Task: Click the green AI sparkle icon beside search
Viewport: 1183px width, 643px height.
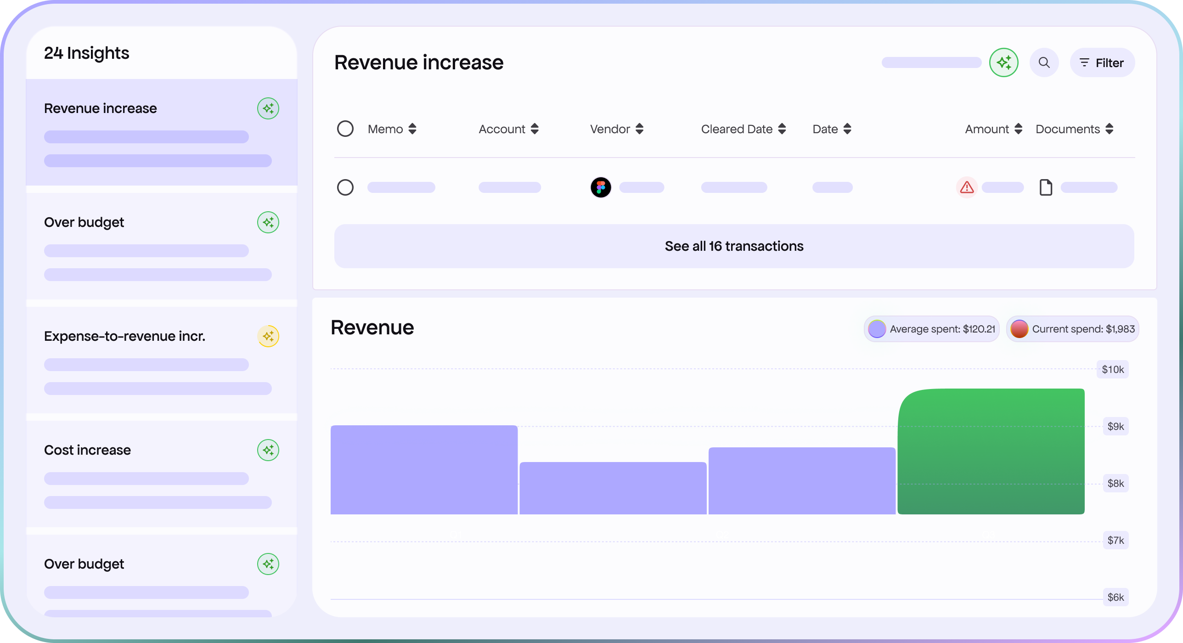Action: click(1003, 62)
